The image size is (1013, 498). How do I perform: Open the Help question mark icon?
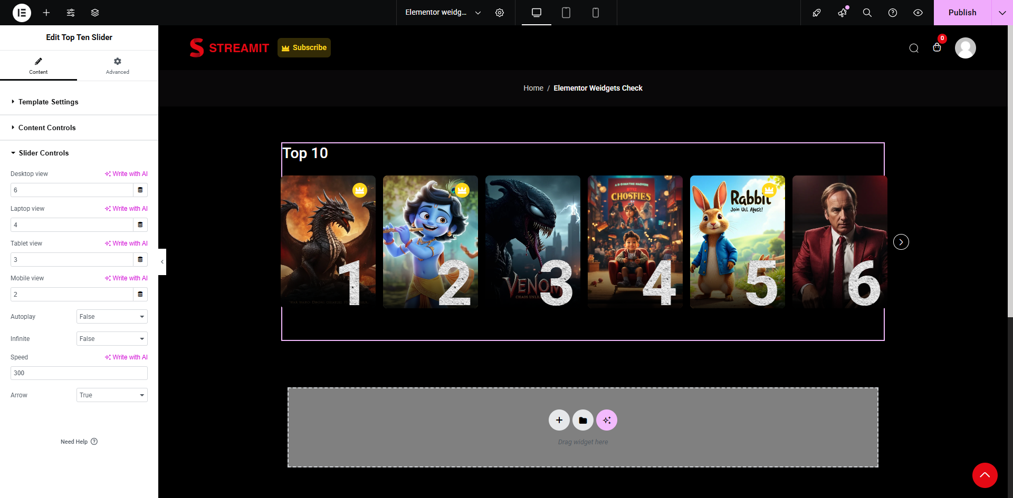click(x=893, y=13)
